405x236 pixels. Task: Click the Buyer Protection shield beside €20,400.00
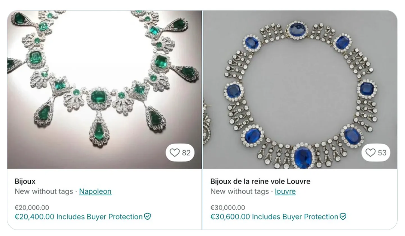147,217
